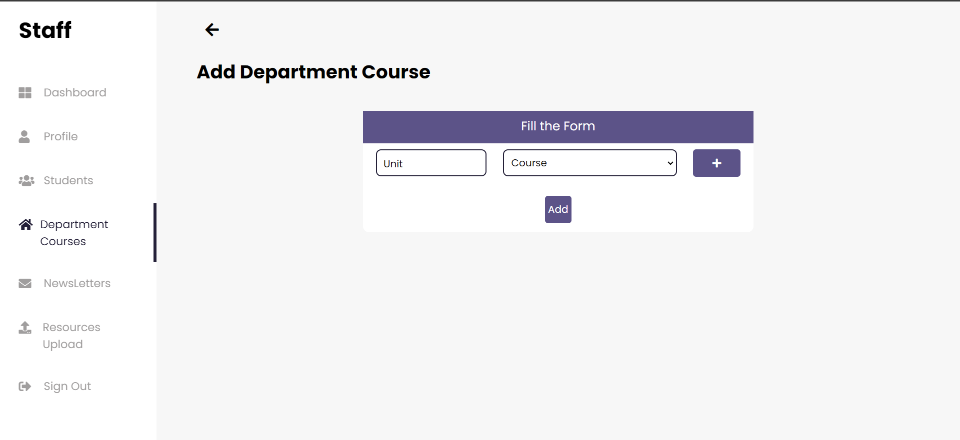Click the NewsLetters envelope icon

pyautogui.click(x=24, y=283)
